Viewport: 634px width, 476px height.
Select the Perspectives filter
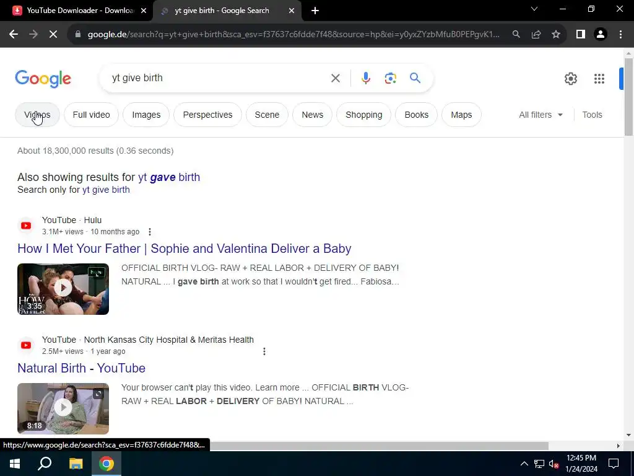208,115
